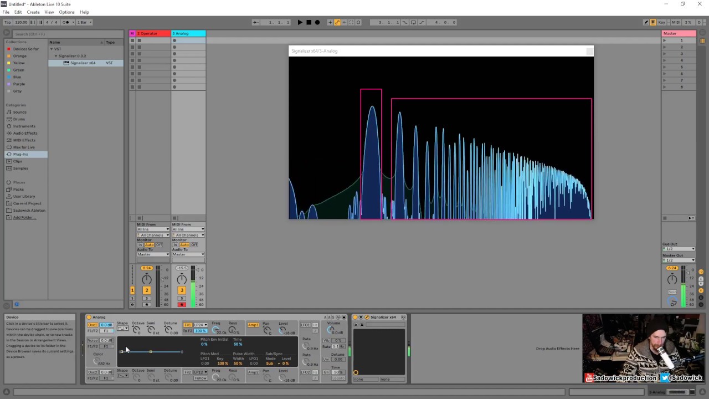The width and height of the screenshot is (709, 399).
Task: Solo track 3 Analog
Action: click(x=182, y=299)
